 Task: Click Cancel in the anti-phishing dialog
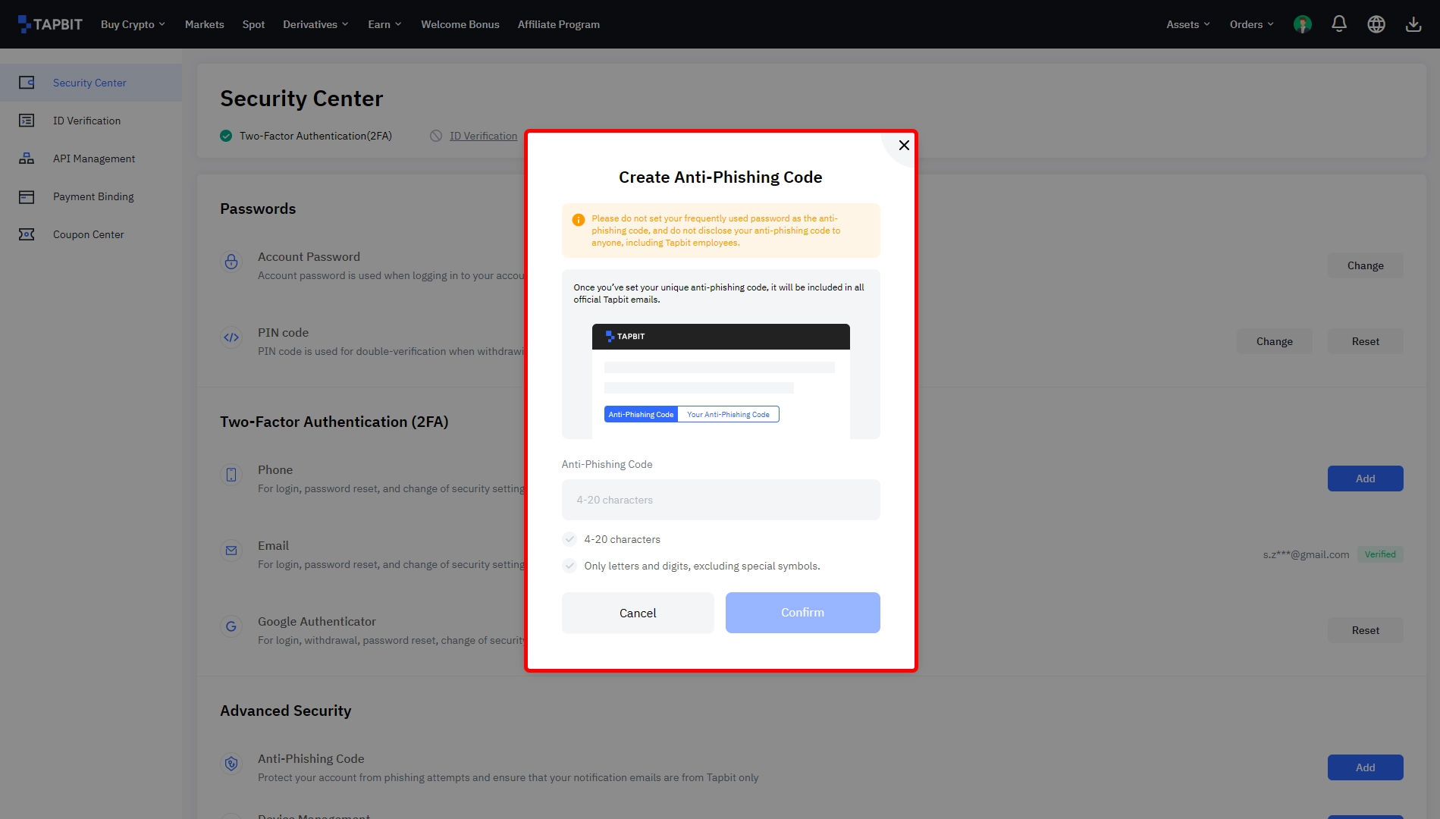coord(638,613)
